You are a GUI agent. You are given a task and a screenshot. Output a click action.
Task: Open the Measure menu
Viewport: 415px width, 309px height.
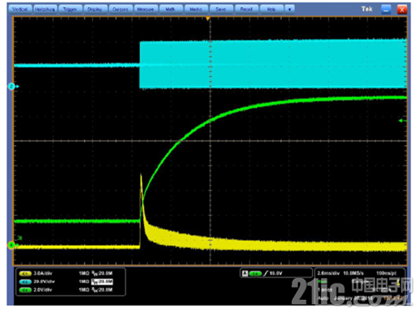146,9
